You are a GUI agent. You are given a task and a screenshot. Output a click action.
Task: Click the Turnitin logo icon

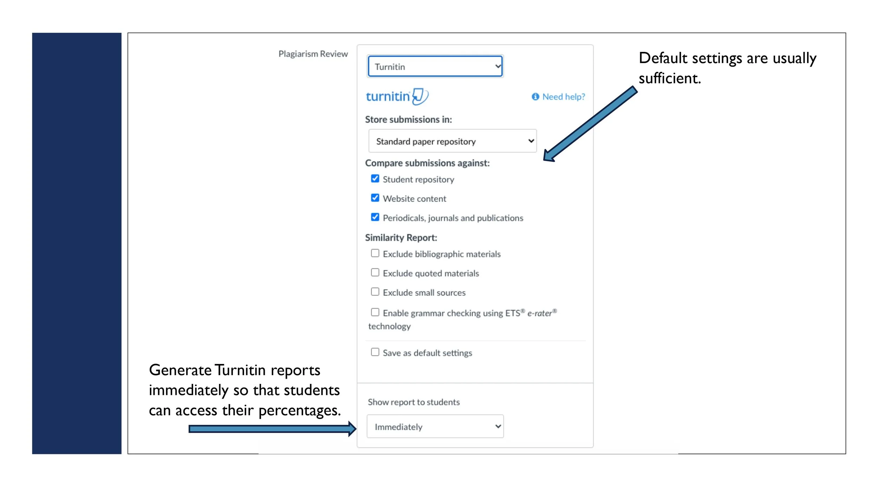pyautogui.click(x=420, y=96)
